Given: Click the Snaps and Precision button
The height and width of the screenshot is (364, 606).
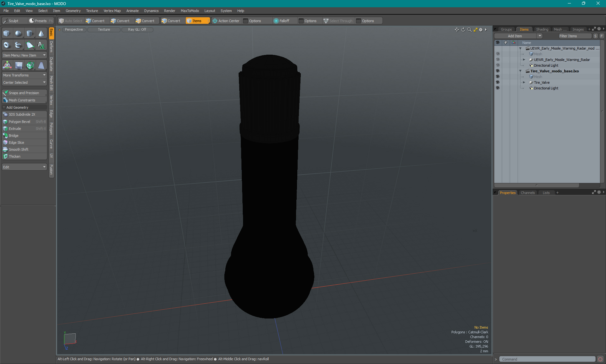Looking at the screenshot, I should pyautogui.click(x=24, y=93).
